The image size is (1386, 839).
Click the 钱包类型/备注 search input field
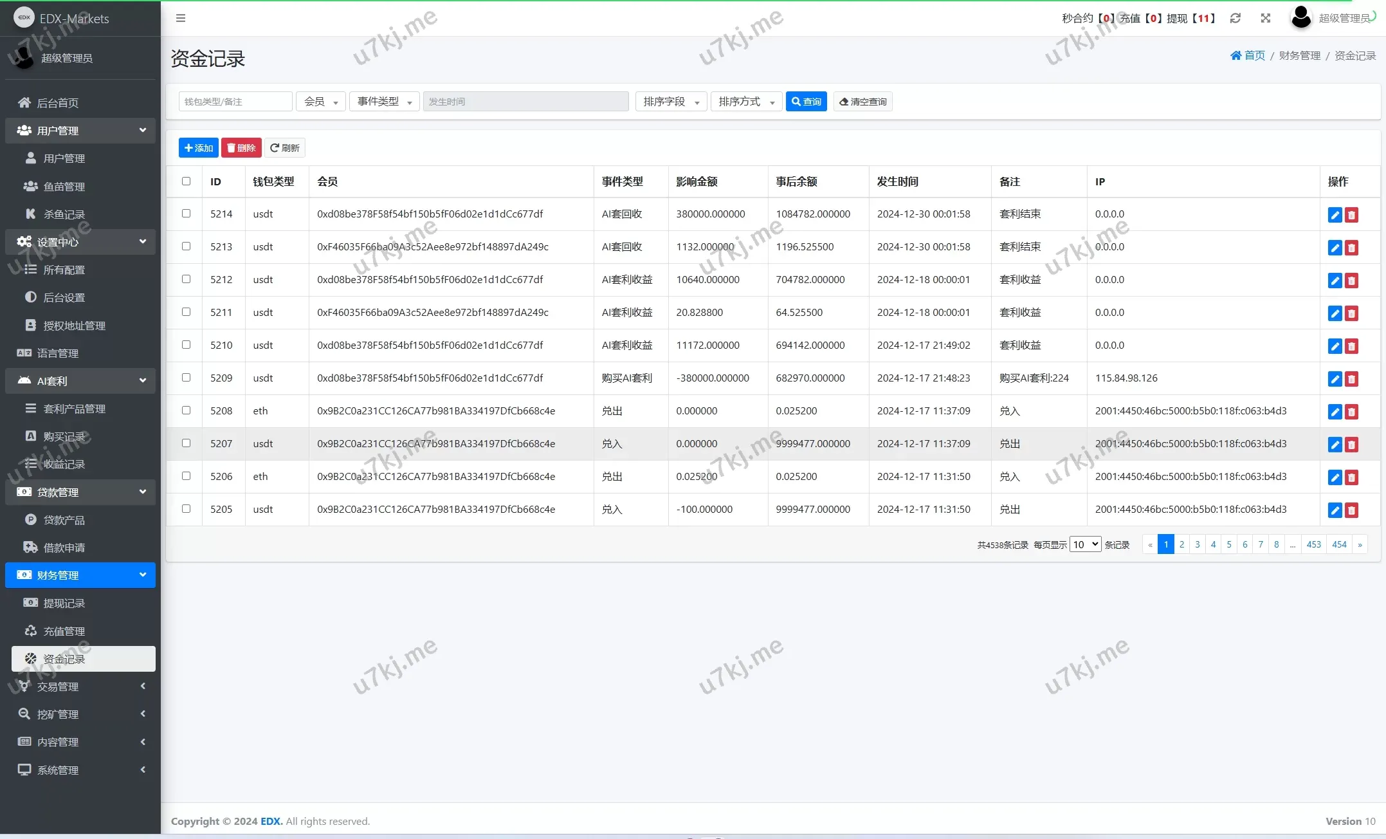click(235, 102)
